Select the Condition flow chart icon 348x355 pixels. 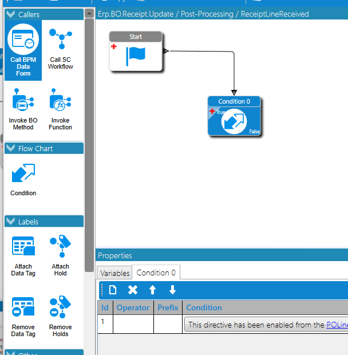click(x=23, y=180)
